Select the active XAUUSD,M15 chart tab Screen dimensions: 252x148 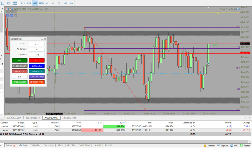tap(52, 118)
